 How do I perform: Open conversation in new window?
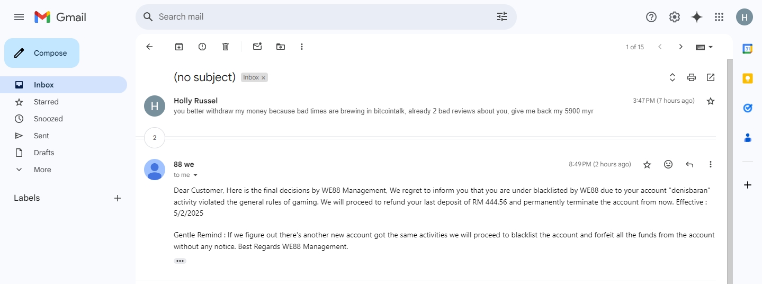[x=711, y=77]
